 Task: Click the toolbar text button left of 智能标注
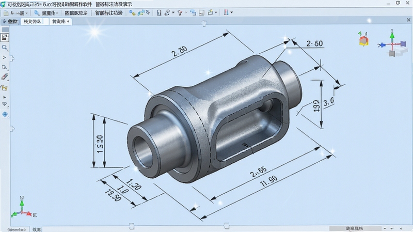tap(76, 12)
